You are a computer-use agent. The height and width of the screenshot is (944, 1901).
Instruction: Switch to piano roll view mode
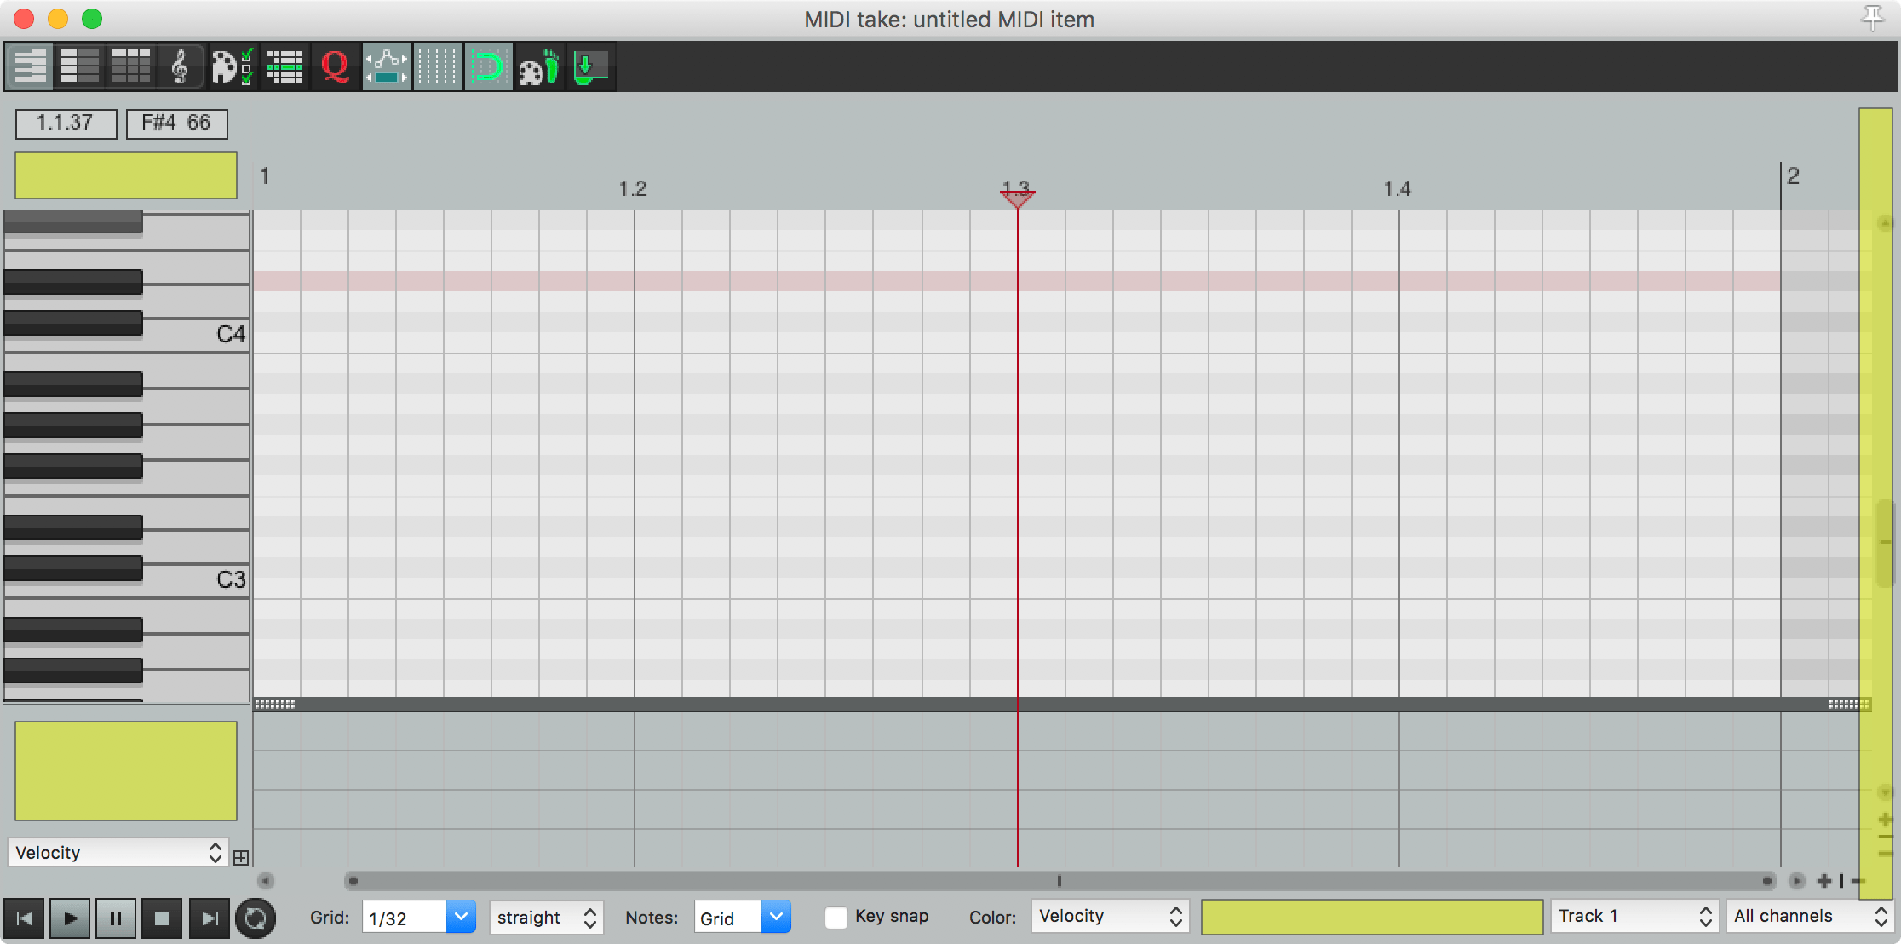pyautogui.click(x=29, y=66)
